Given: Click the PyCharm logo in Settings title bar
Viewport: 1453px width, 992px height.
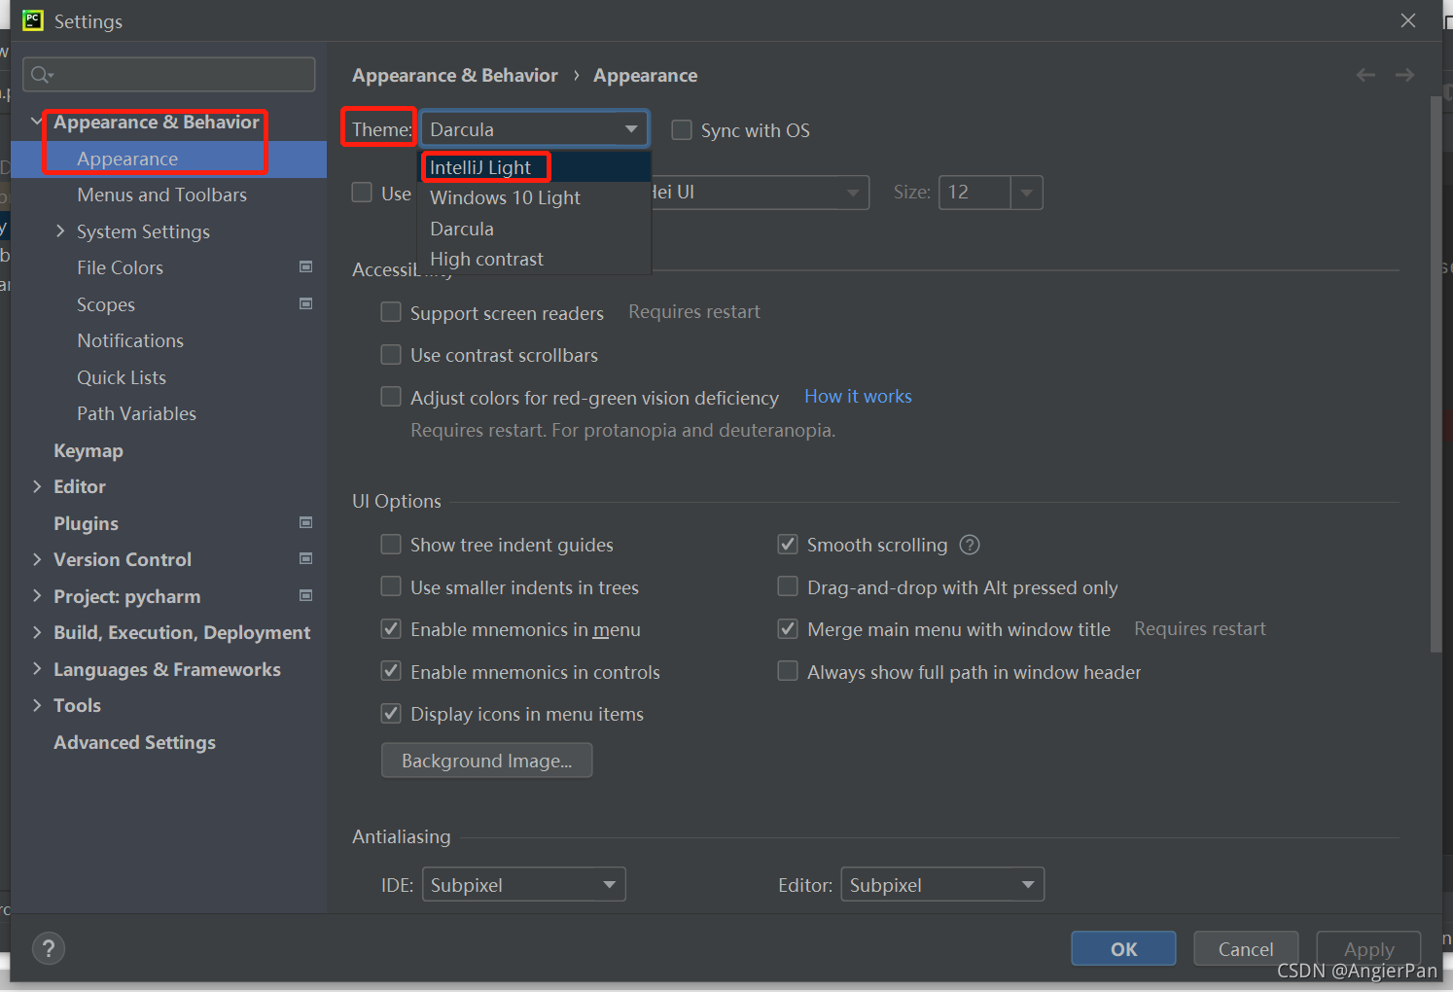Looking at the screenshot, I should coord(33,20).
